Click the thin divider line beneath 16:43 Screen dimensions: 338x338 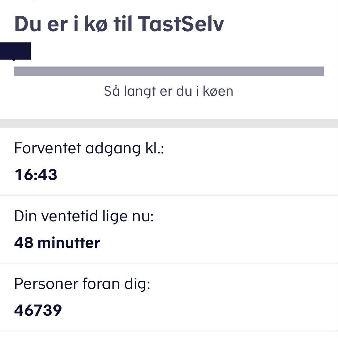[x=169, y=195]
